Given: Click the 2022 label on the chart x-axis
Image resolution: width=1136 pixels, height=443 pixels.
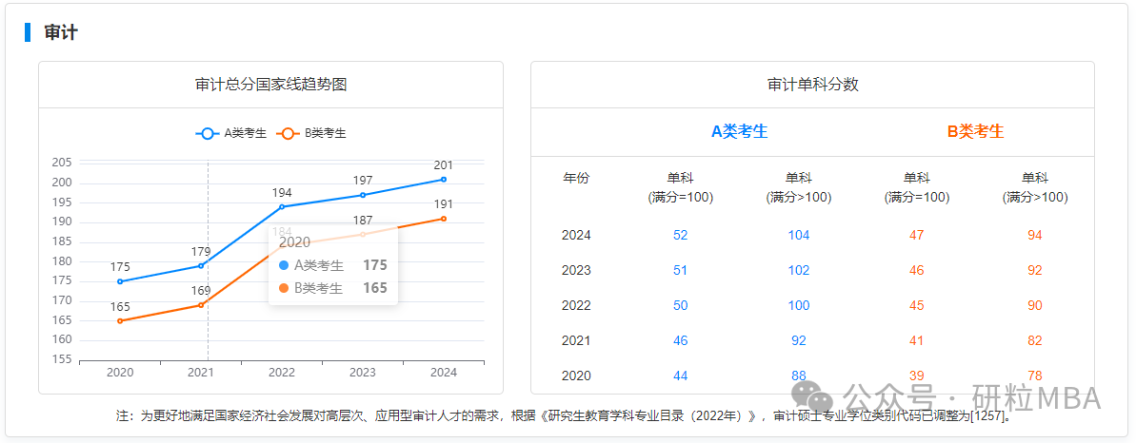Looking at the screenshot, I should 282,373.
